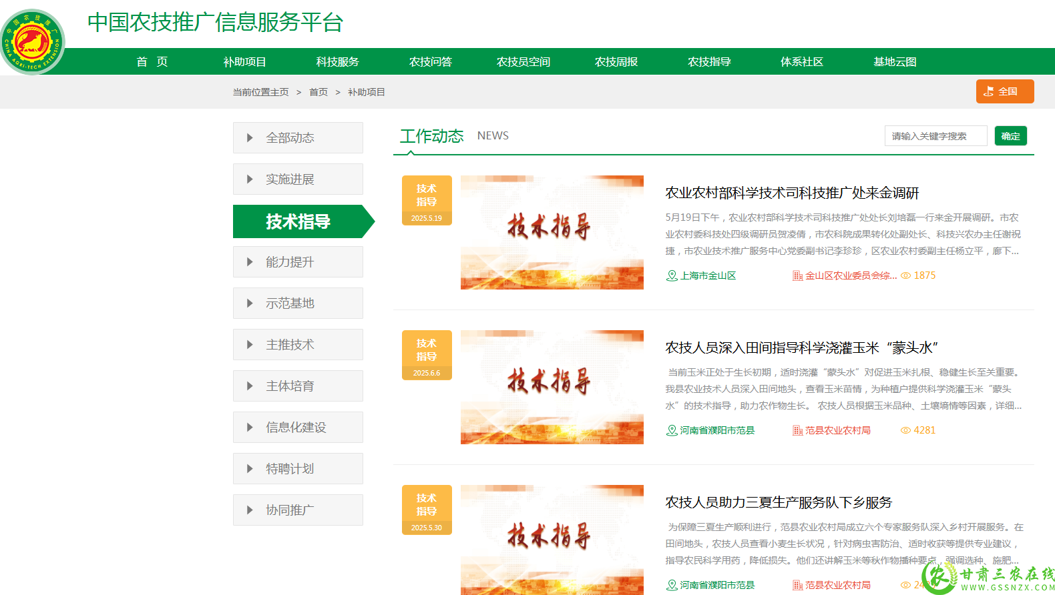Viewport: 1055px width, 595px height.
Task: Open article 农技人员深入田间指导科学浇灌玉米
Action: pos(802,348)
